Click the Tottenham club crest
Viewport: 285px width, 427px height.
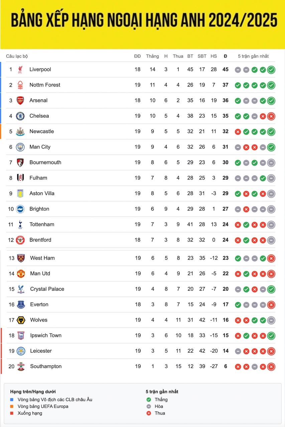[x=20, y=225]
